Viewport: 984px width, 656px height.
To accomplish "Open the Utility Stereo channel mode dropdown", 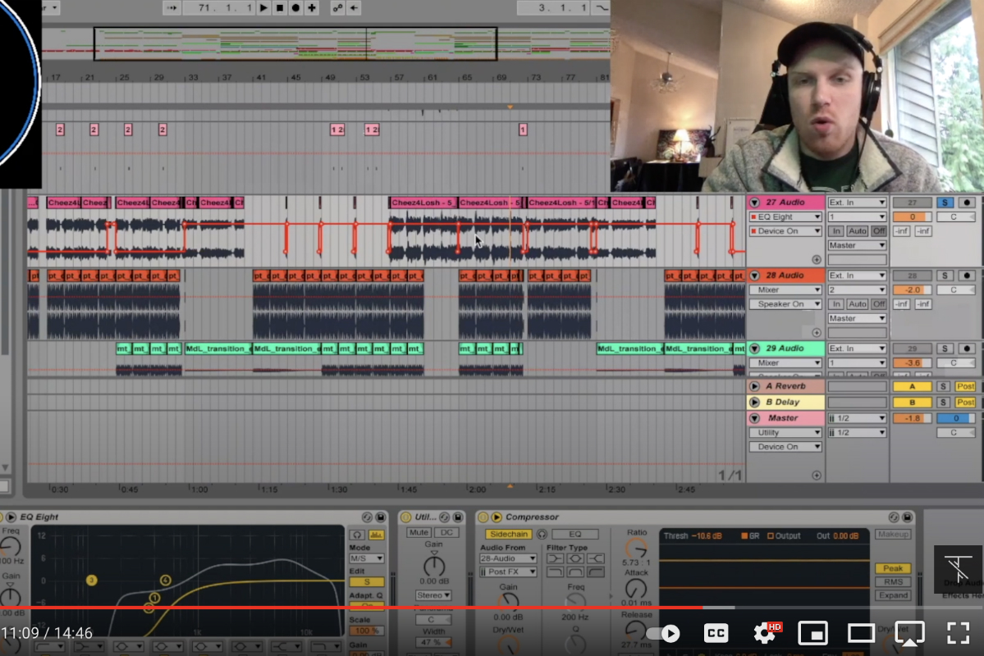I will point(433,595).
